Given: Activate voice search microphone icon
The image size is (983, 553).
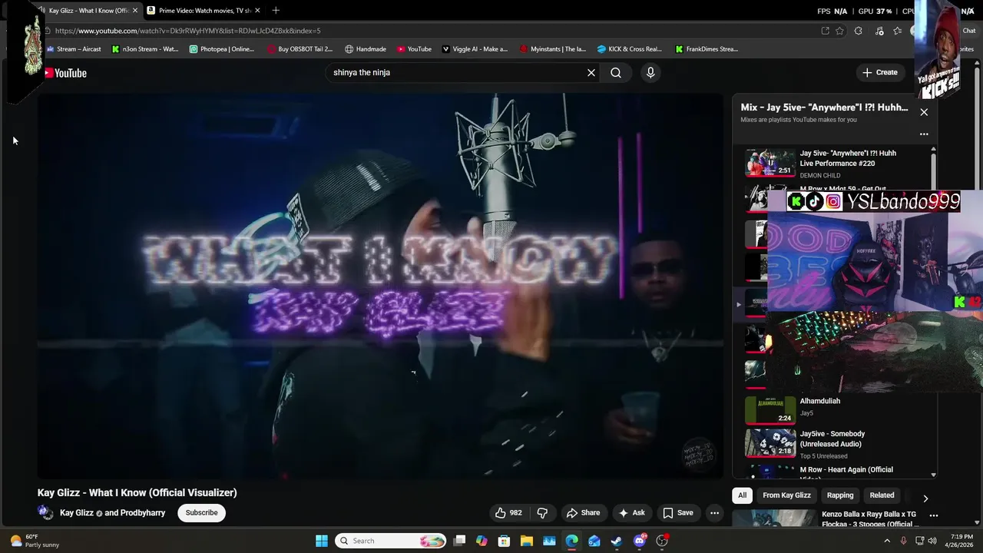Looking at the screenshot, I should 650,72.
